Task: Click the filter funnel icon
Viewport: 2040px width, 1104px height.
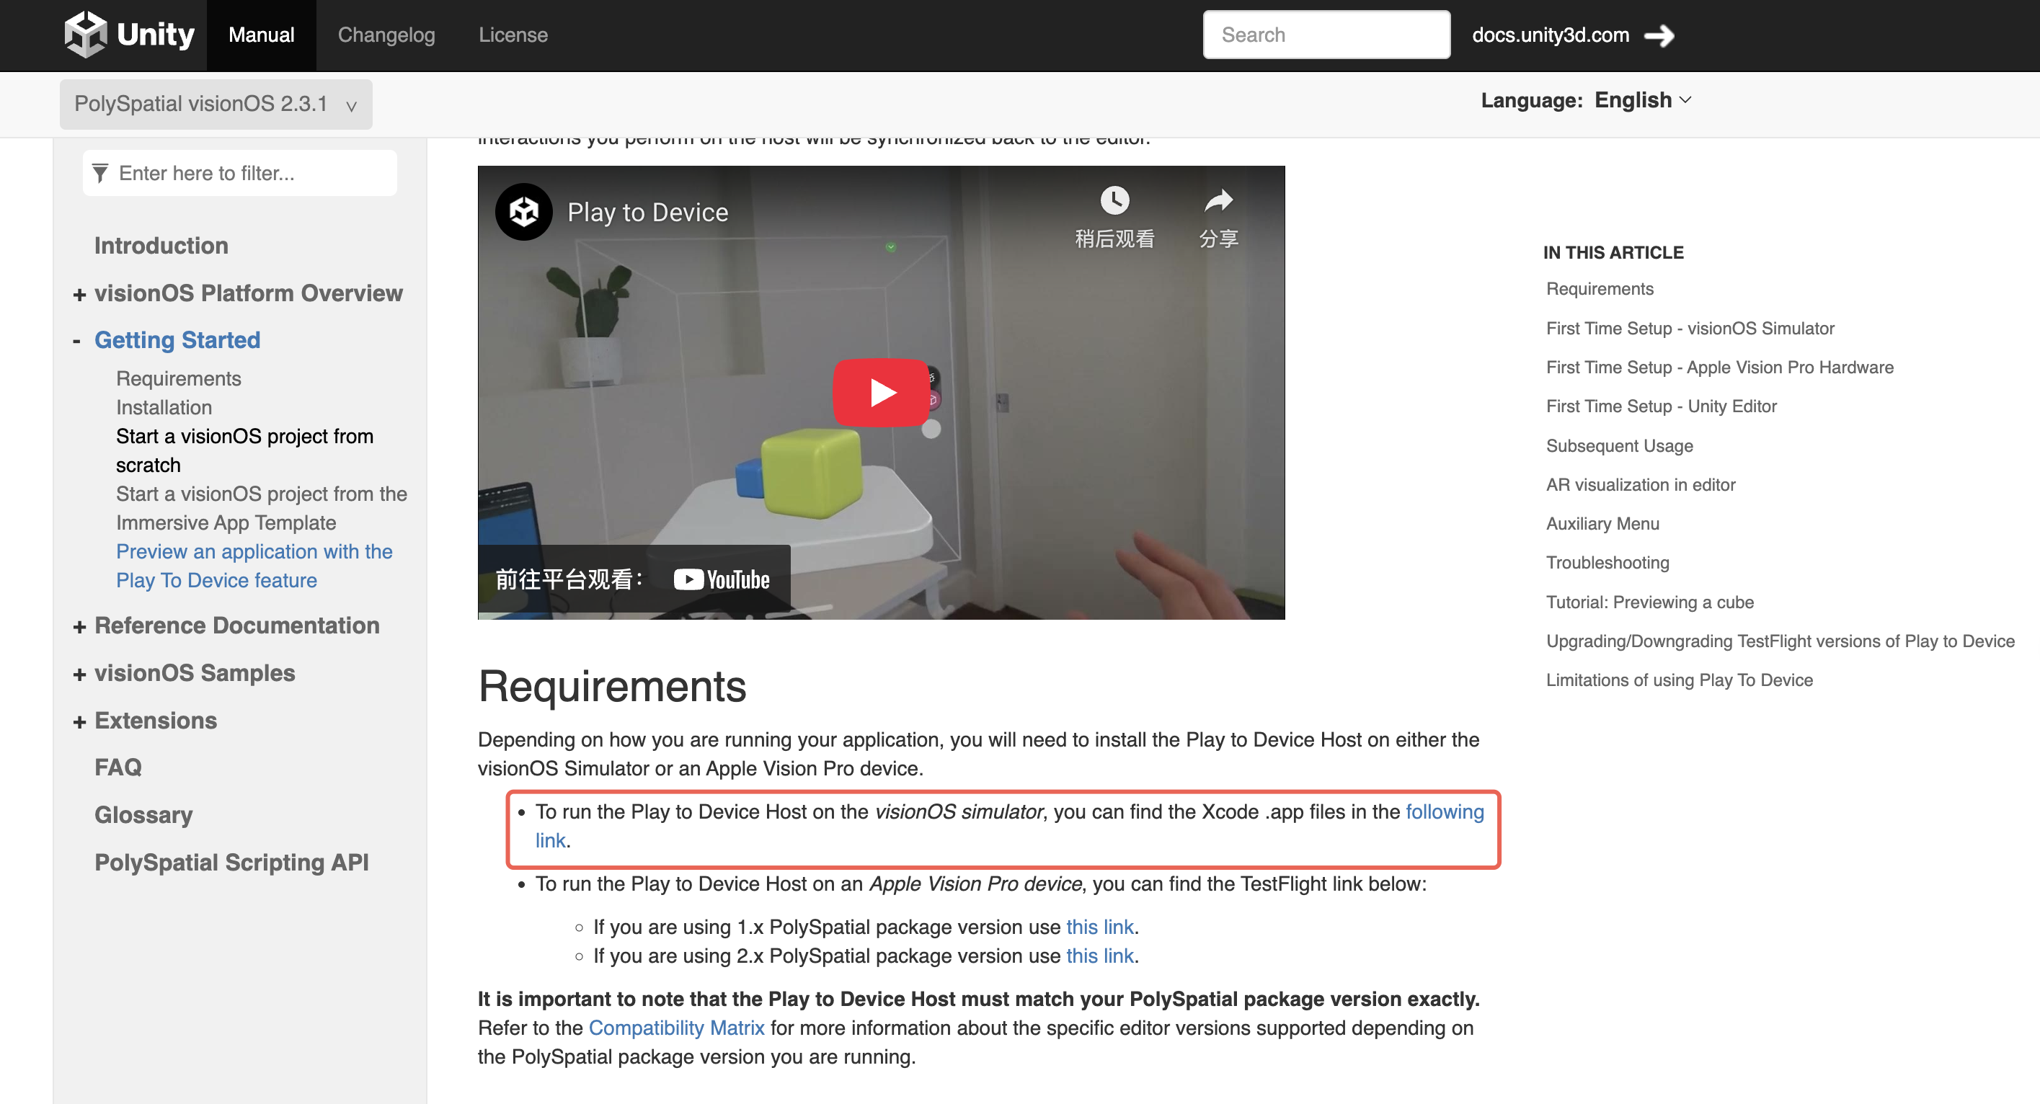Action: pos(99,174)
